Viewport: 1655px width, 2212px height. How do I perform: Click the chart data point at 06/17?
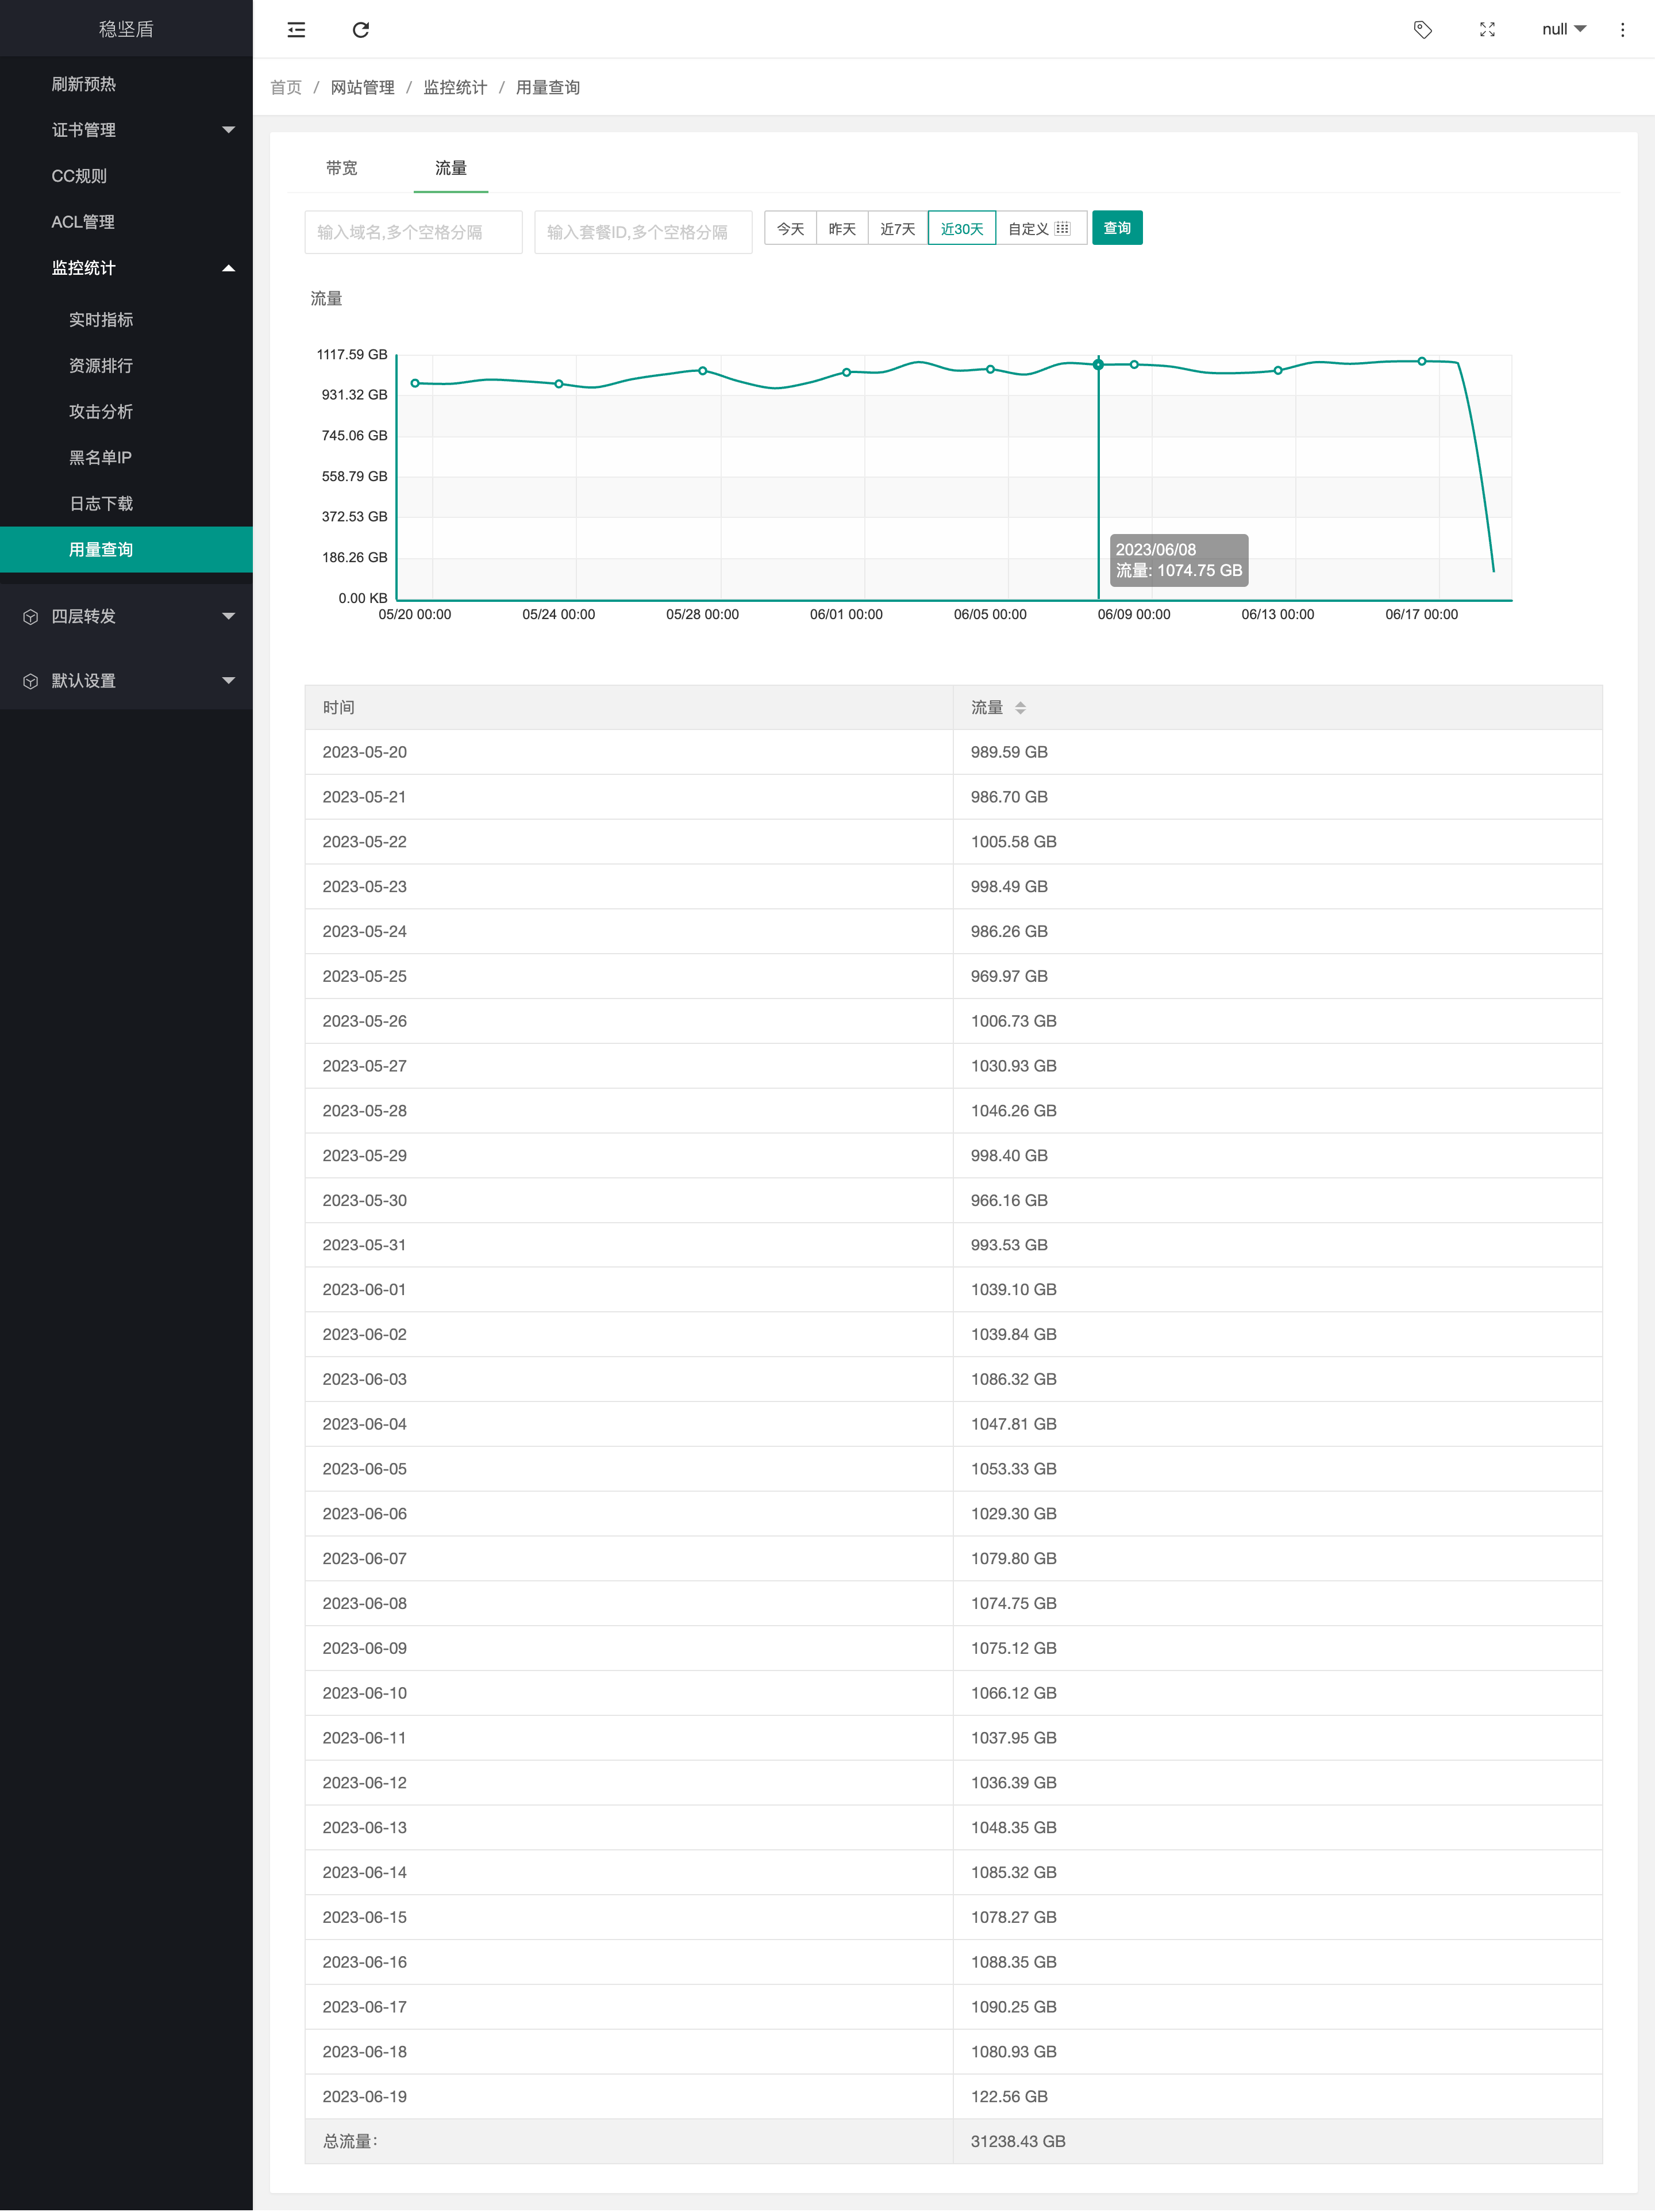point(1422,361)
